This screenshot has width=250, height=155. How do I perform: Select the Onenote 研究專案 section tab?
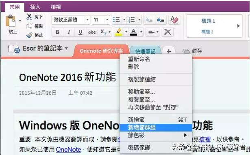(101, 51)
